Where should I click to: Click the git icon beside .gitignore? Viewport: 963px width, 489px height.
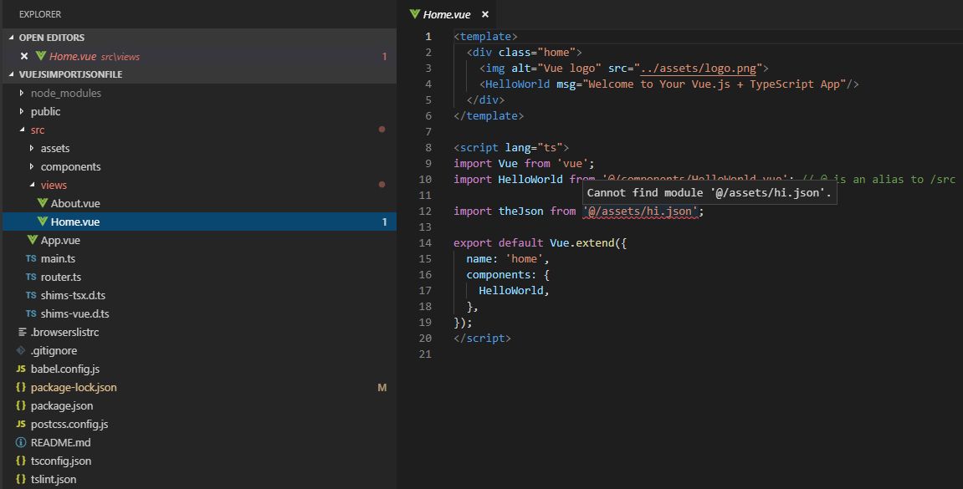pos(21,350)
